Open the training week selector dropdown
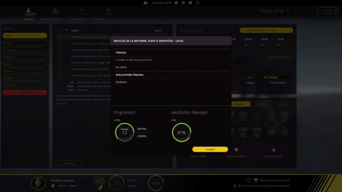Image resolution: width=342 pixels, height=192 pixels. [266, 30]
